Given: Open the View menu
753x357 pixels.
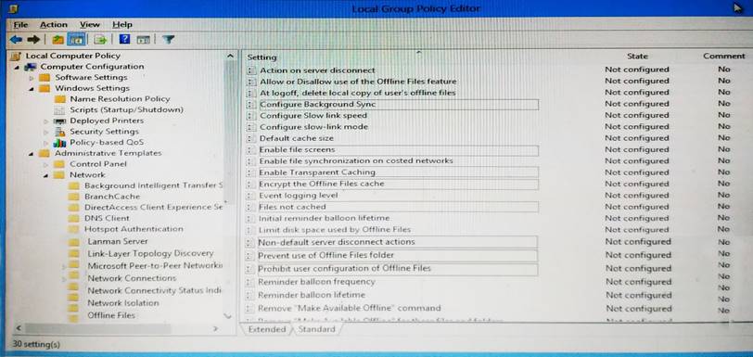Looking at the screenshot, I should [90, 24].
